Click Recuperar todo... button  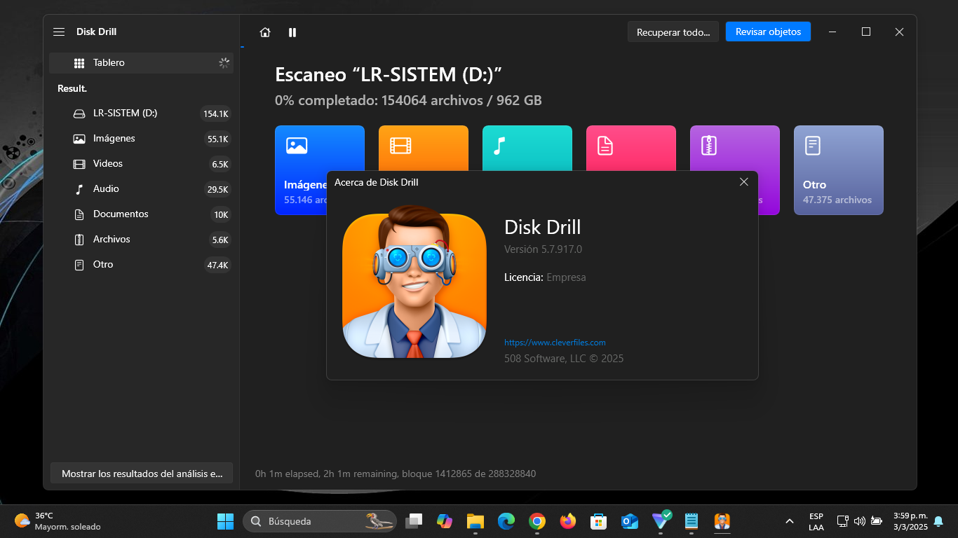(673, 32)
